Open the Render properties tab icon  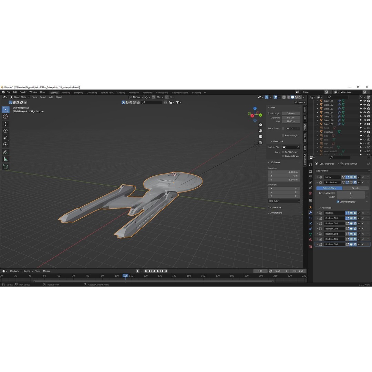[311, 171]
